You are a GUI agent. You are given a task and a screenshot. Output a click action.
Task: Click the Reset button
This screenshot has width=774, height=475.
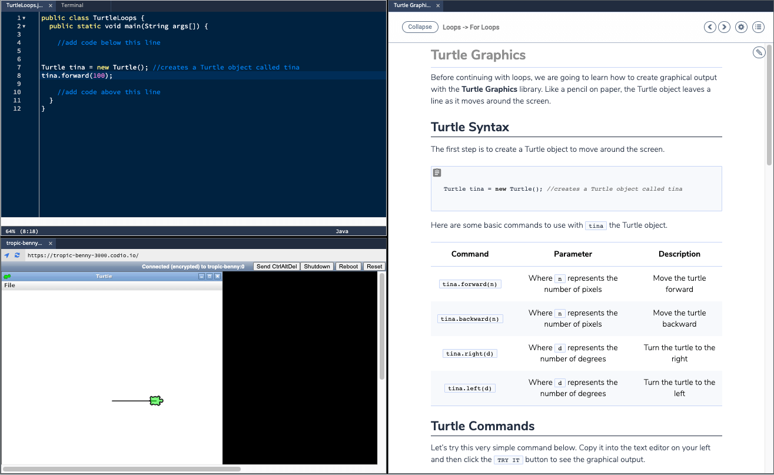point(374,266)
